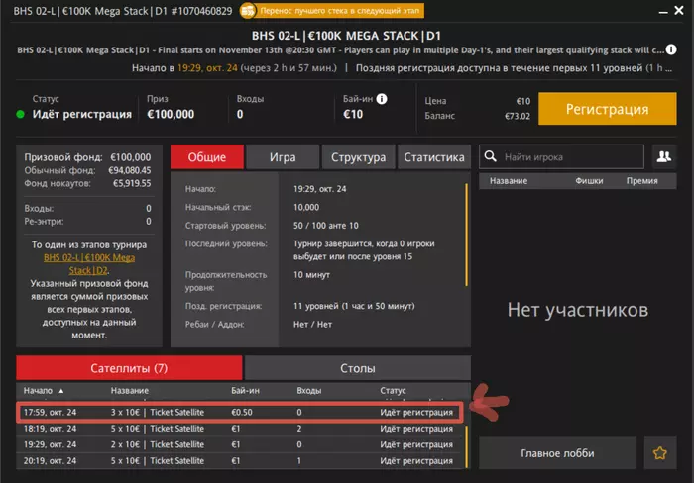Select the Сателлиты (7) tab
This screenshot has height=483, width=694.
click(129, 368)
